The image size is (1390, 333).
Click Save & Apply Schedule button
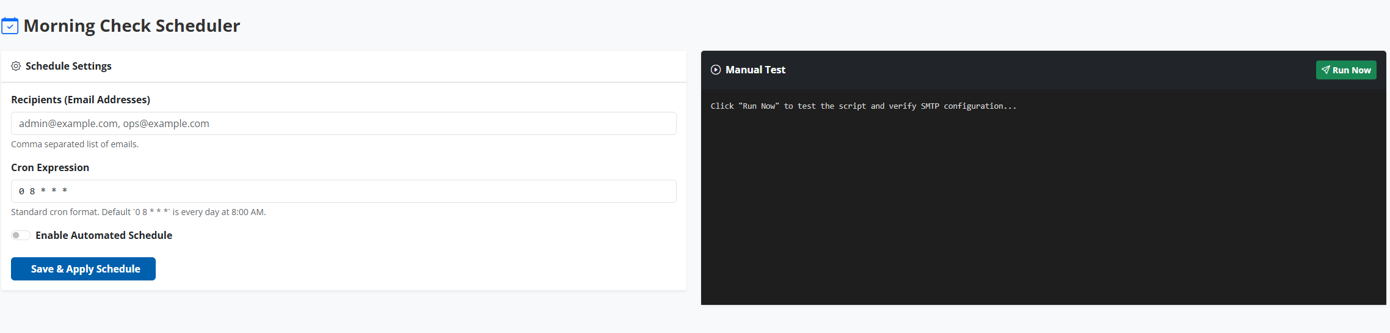click(x=83, y=269)
